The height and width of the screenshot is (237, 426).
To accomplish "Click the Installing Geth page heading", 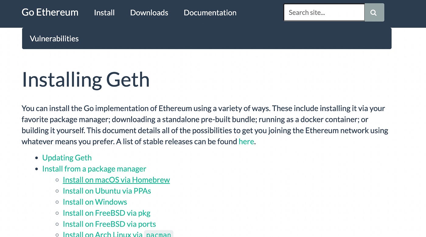I will tap(86, 80).
